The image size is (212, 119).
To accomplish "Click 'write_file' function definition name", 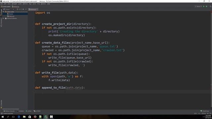I will click(x=50, y=73).
